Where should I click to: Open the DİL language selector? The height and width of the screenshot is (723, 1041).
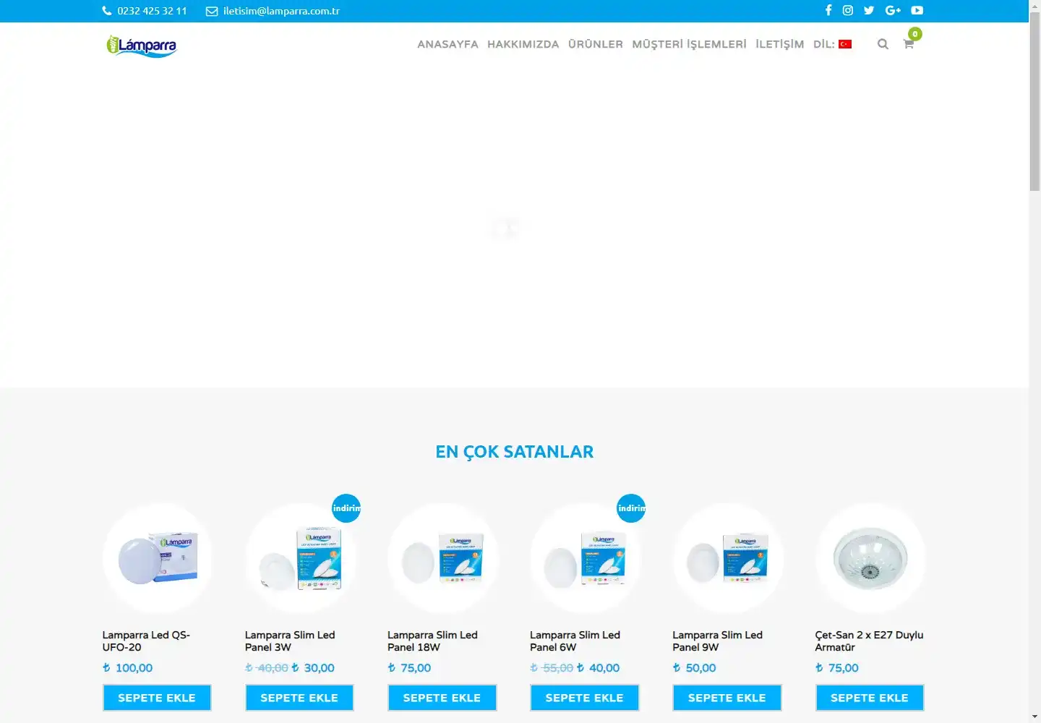click(832, 44)
